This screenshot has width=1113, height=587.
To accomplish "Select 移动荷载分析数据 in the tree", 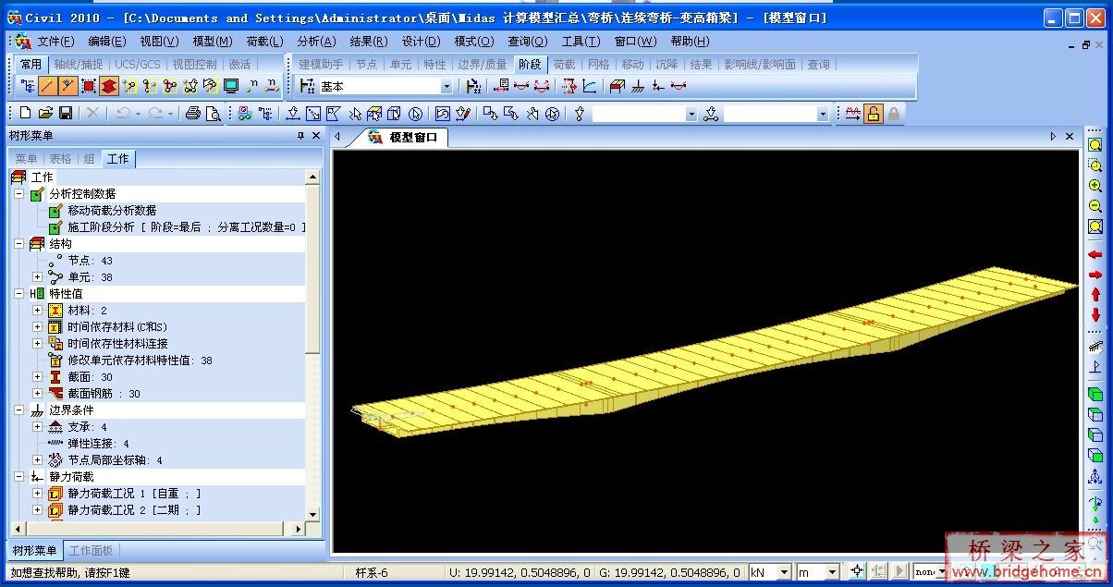I will (112, 211).
